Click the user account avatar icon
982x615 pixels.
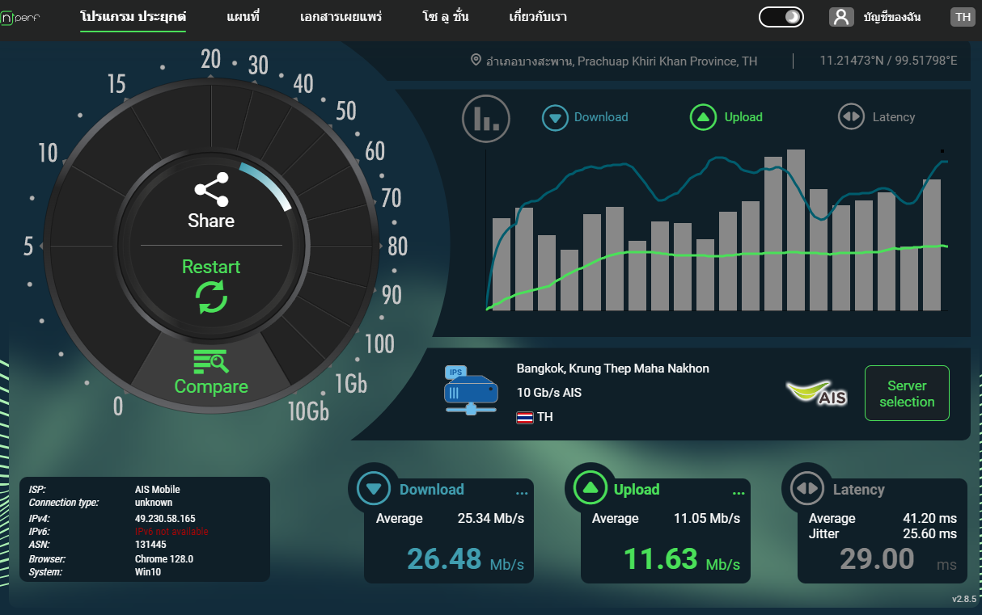(x=841, y=17)
